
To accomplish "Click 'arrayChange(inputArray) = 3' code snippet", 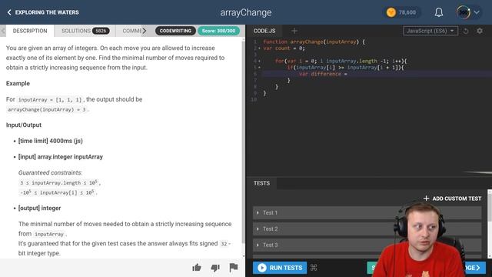I will 47,109.
